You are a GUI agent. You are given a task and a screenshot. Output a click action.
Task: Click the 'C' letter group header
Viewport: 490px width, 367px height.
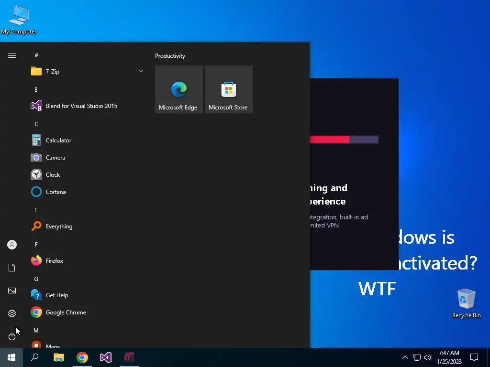click(x=36, y=124)
